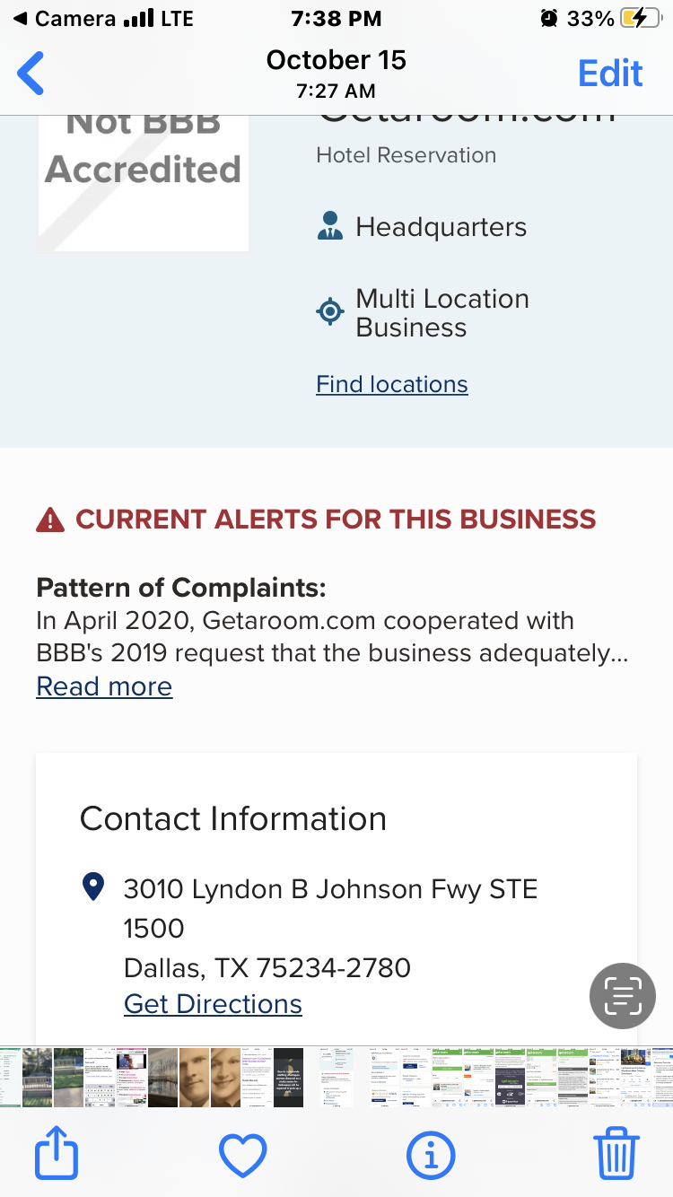Tap the map pin icon beside the address
The image size is (673, 1197).
coord(93,888)
